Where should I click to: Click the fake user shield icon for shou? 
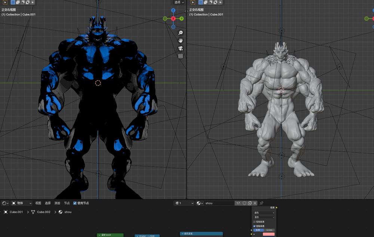(244, 203)
